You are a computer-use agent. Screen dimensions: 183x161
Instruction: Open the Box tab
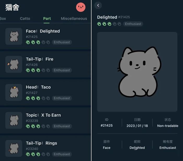coord(3,18)
